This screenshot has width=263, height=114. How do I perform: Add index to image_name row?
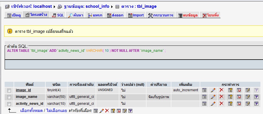(248, 97)
